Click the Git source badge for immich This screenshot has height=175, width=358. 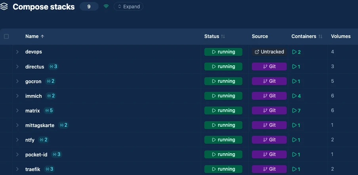coord(269,96)
